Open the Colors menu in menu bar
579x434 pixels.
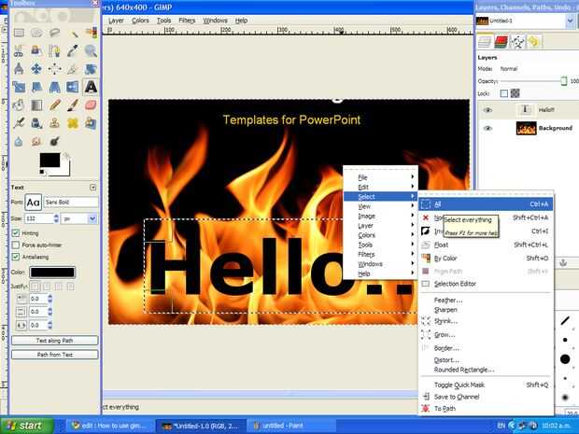click(x=140, y=21)
